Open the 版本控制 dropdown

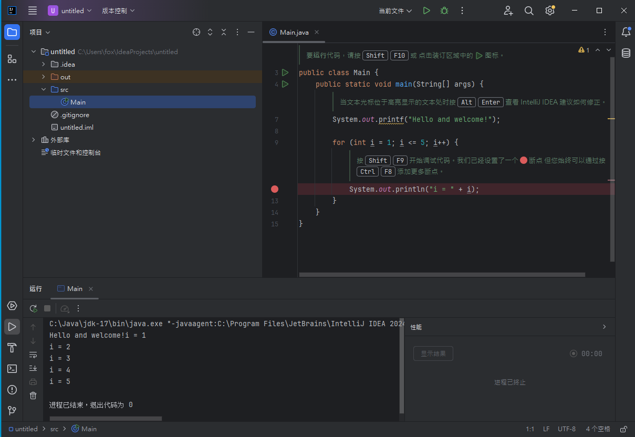point(118,11)
